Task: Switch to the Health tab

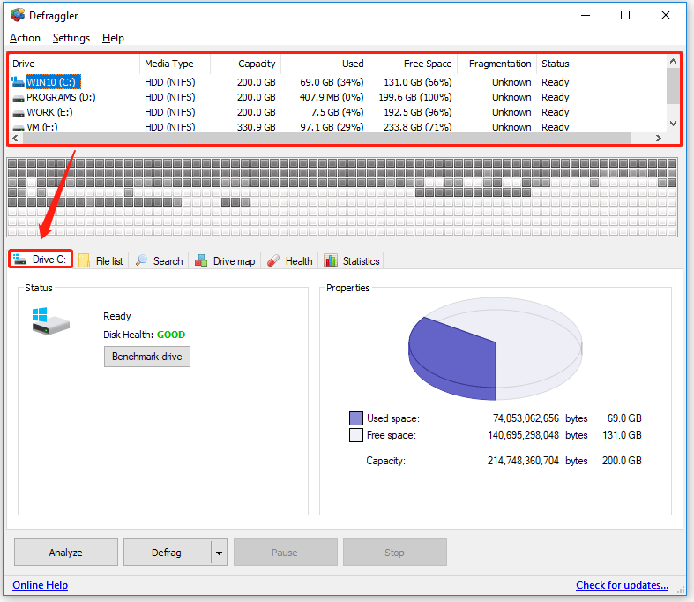Action: tap(290, 261)
